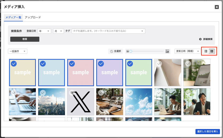The height and width of the screenshot is (138, 223).
Task: Click small thumbnail size icon
Action: click(x=128, y=51)
